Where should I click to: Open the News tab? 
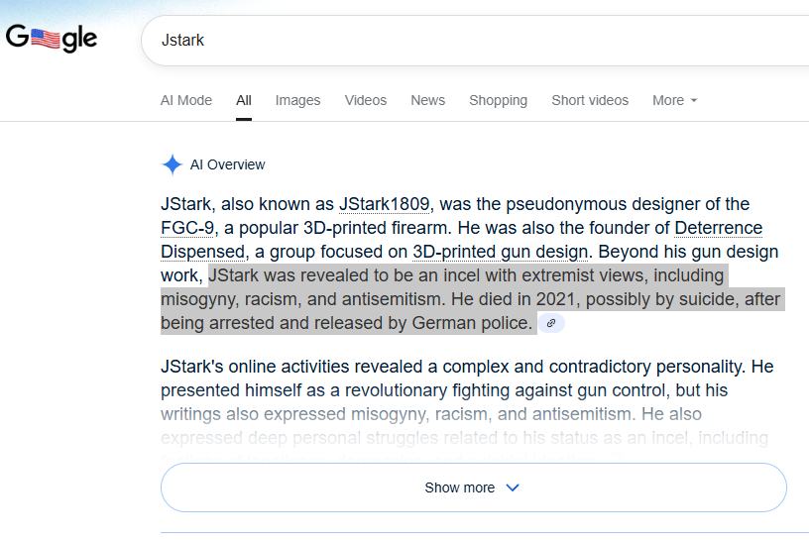point(427,100)
